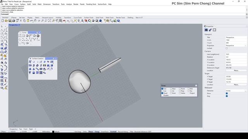Screen dimensions: 248x139
Task: Switch to the Curve Tools toolbar tab
Action: [x=77, y=18]
